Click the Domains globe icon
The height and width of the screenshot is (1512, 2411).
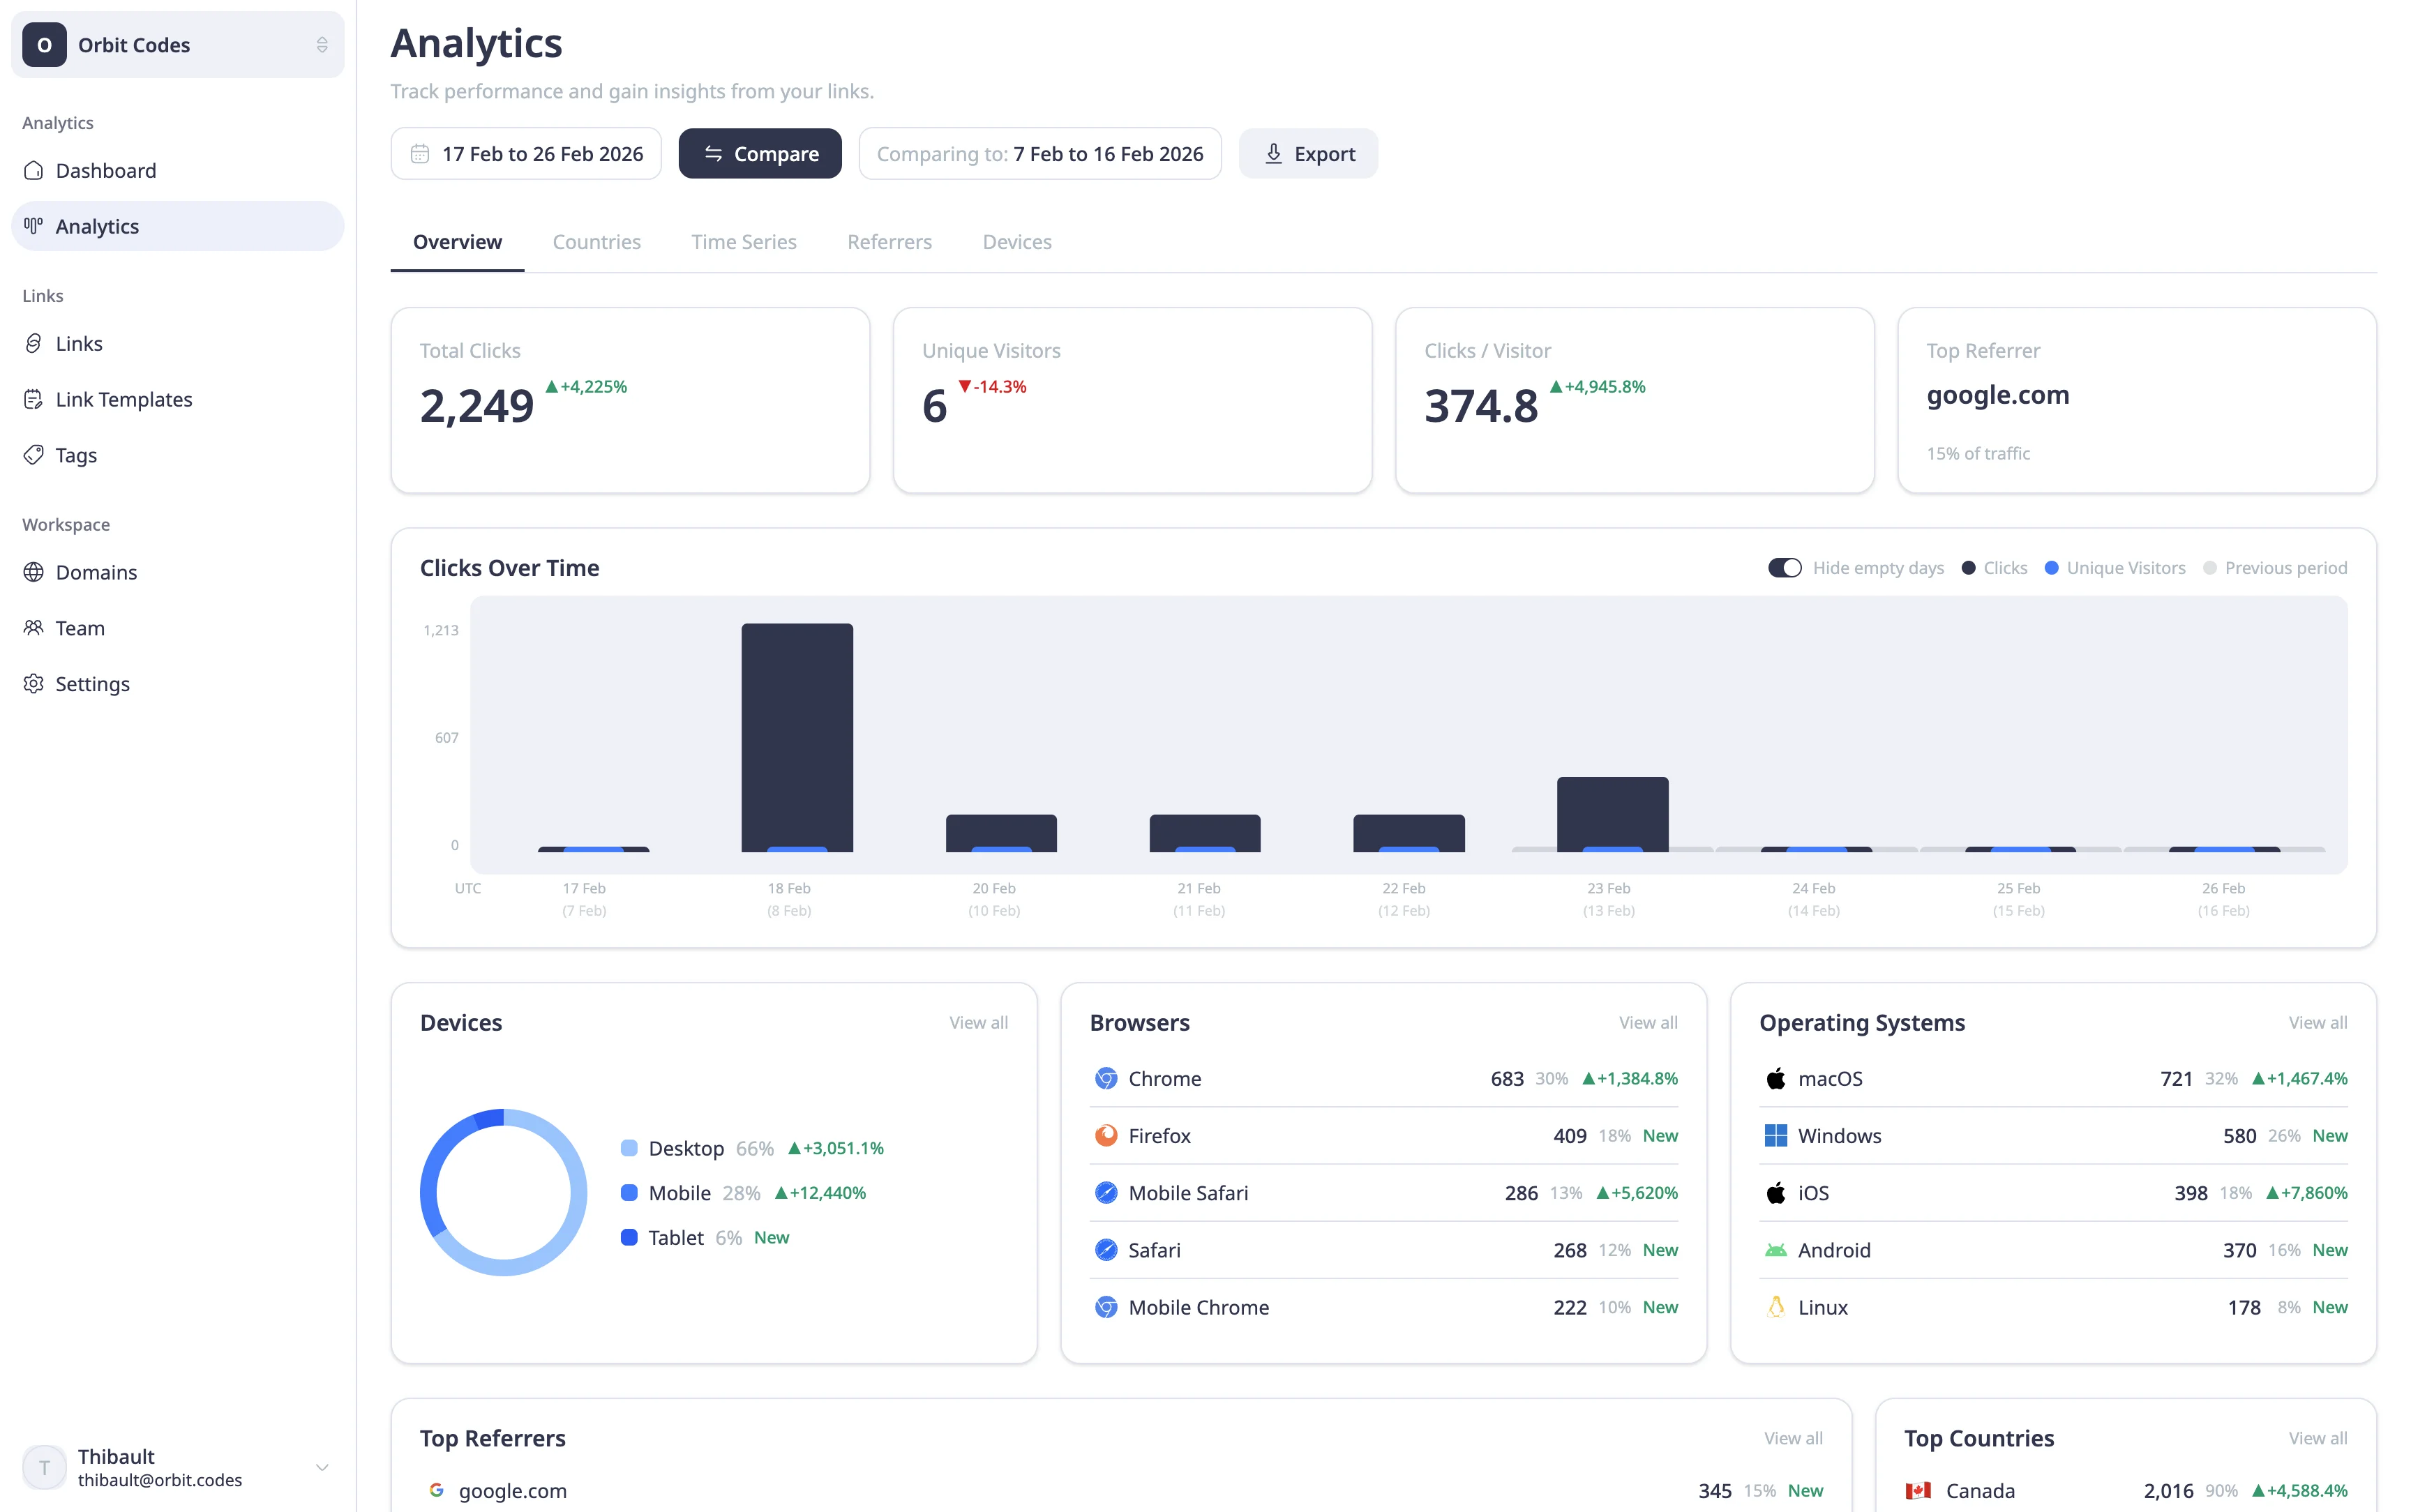click(x=34, y=572)
